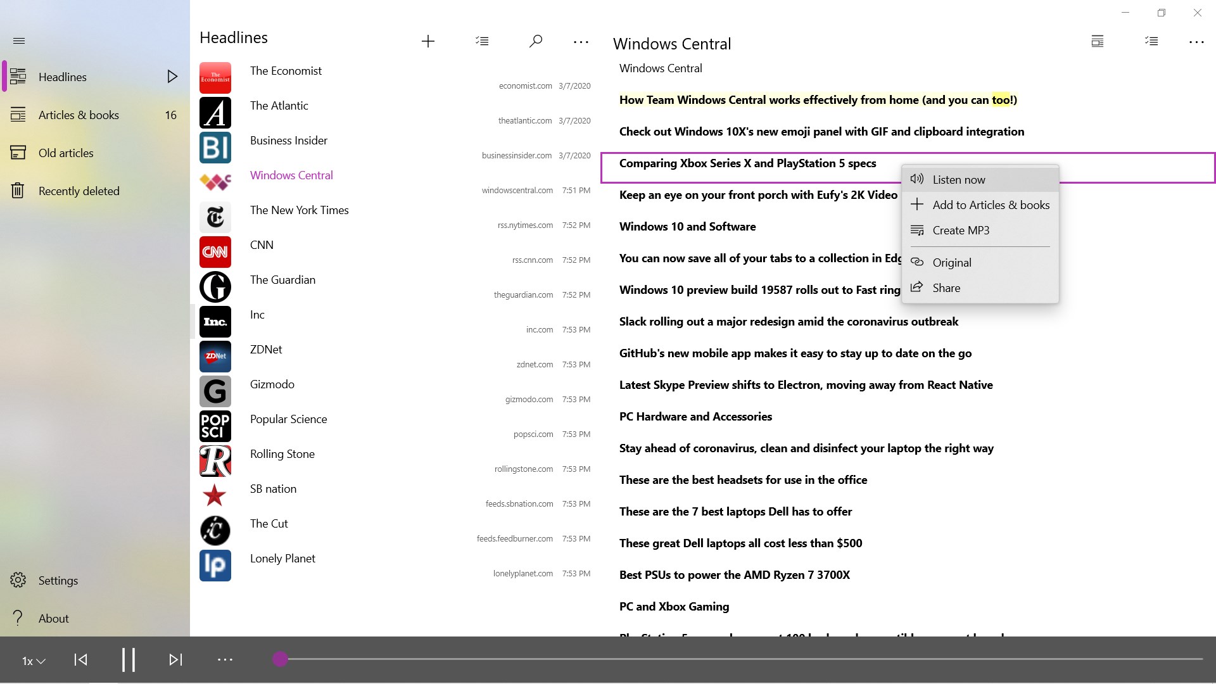The width and height of the screenshot is (1216, 684).
Task: Select the Gizmodo feed
Action: click(x=272, y=384)
